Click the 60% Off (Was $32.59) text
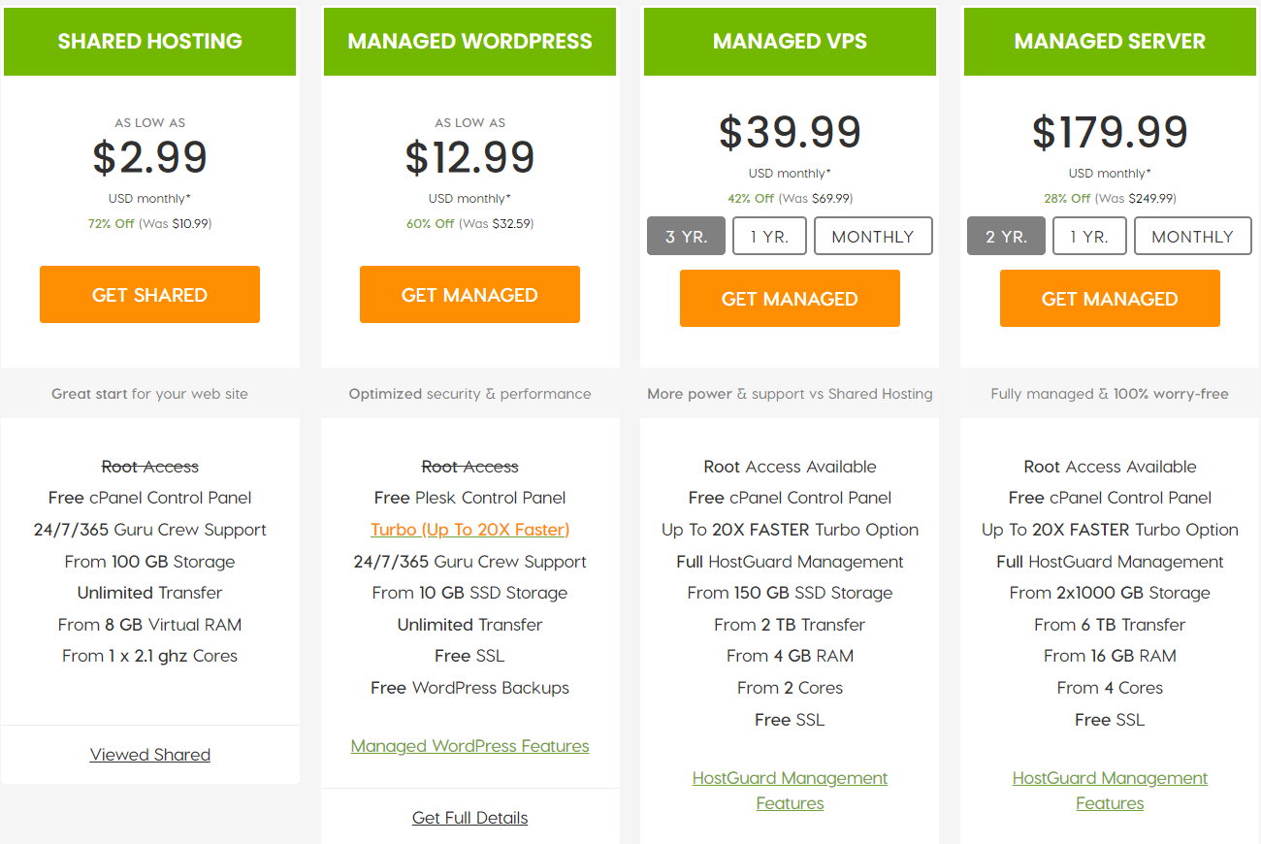The image size is (1261, 844). point(469,223)
